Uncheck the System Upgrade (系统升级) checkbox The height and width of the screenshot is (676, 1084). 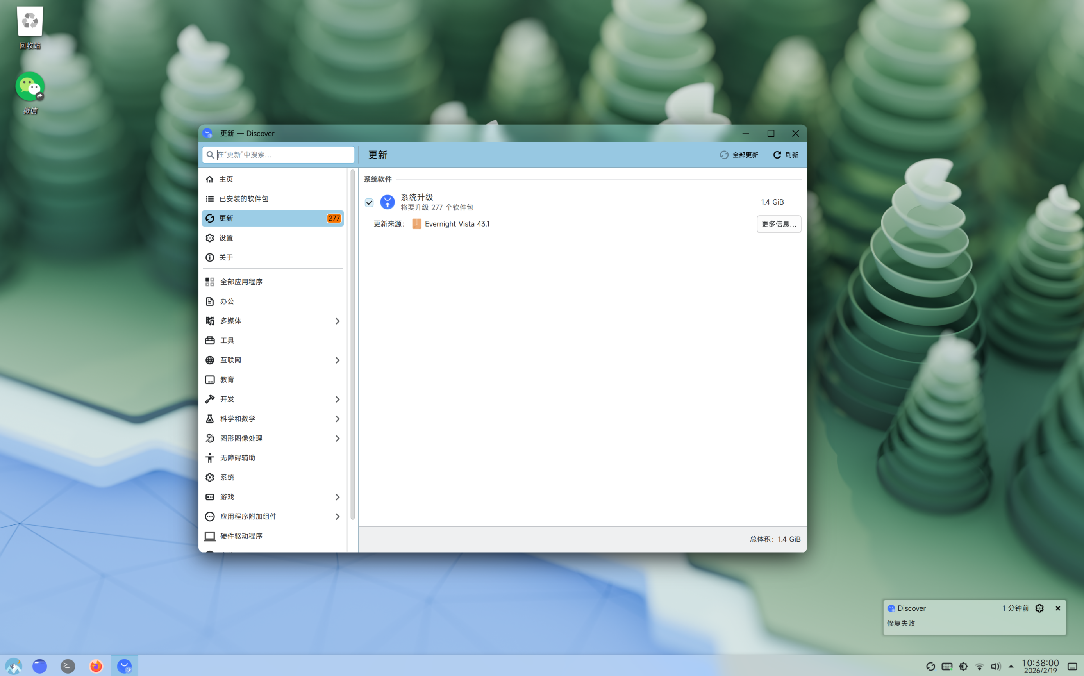pyautogui.click(x=369, y=203)
